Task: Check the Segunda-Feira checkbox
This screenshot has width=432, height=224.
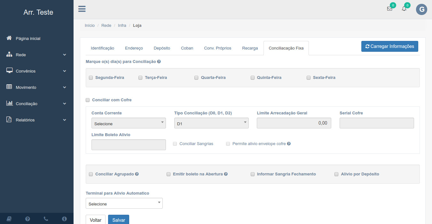Action: coord(91,78)
